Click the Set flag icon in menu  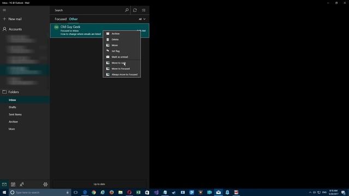point(108,51)
